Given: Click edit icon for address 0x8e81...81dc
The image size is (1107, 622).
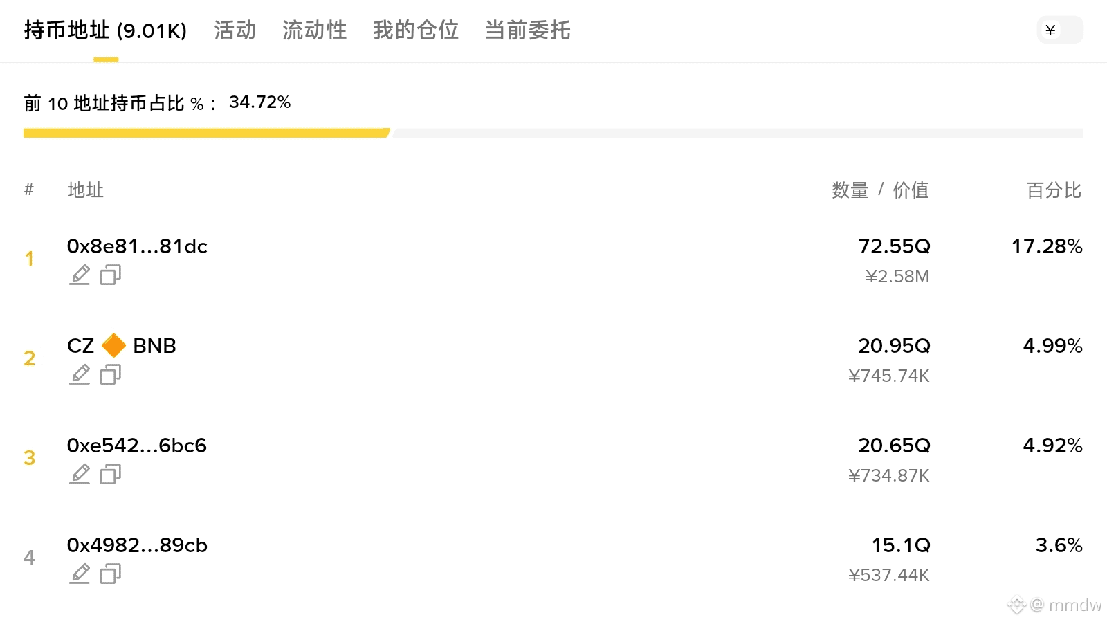Looking at the screenshot, I should (x=80, y=275).
